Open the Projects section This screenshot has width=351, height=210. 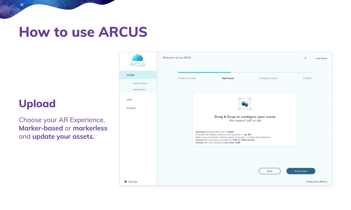pos(131,108)
